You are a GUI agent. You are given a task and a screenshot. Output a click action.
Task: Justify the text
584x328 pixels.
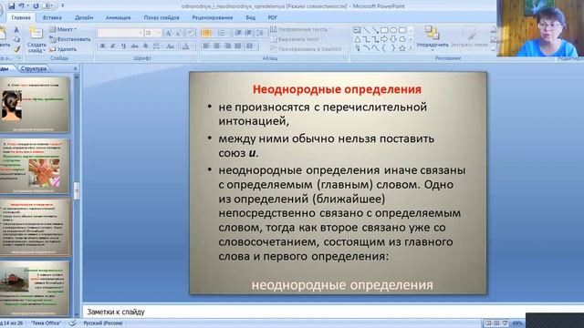pos(237,46)
